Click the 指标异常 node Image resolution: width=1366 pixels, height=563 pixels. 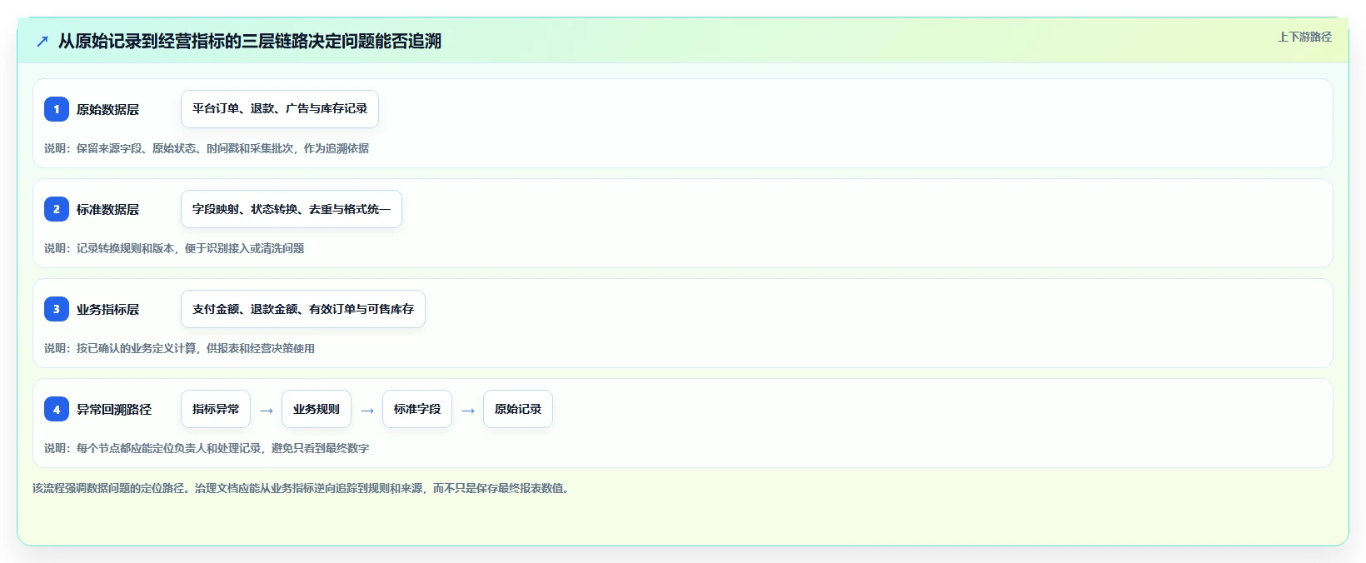coord(216,409)
